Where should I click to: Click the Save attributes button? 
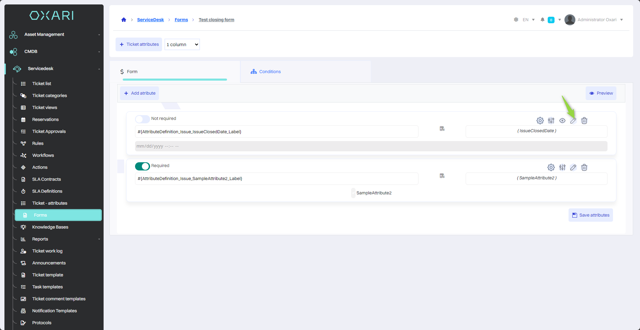coord(590,215)
